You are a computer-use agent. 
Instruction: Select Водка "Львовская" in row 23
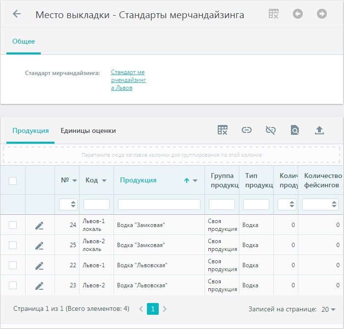pos(142,285)
